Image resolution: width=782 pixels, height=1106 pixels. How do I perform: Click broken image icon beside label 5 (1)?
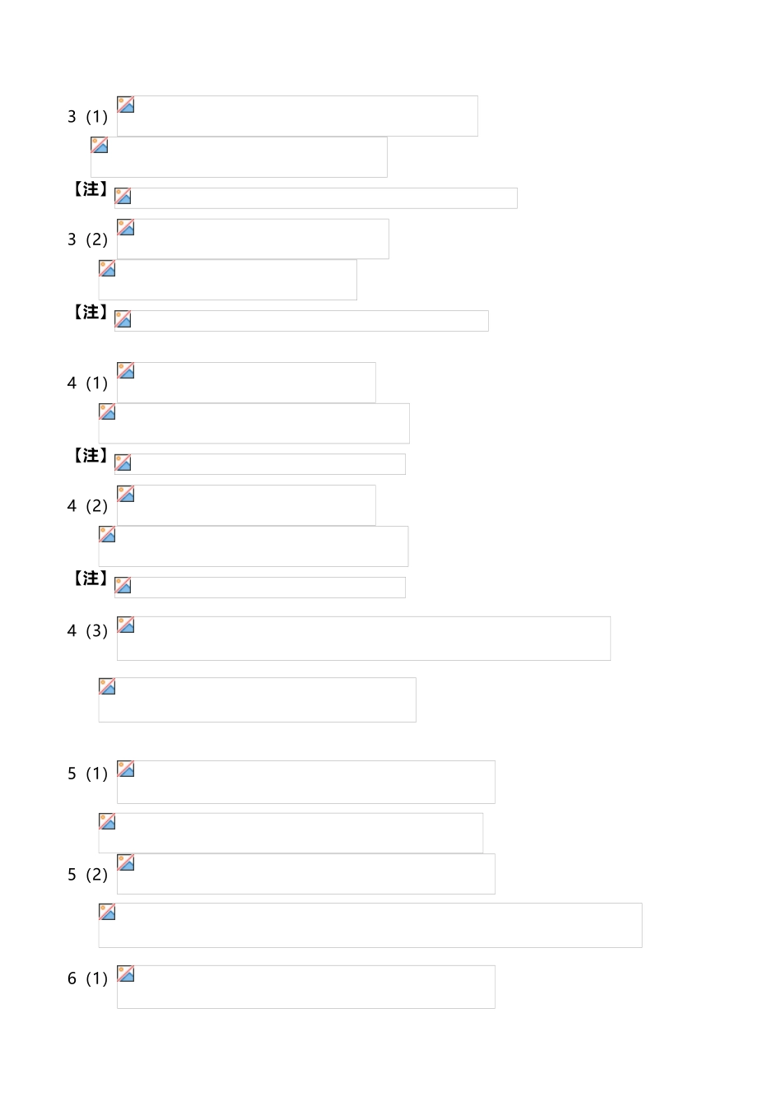[x=126, y=769]
